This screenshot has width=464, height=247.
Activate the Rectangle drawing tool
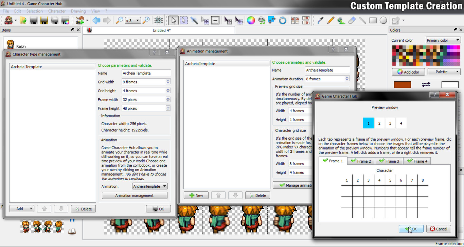(373, 20)
